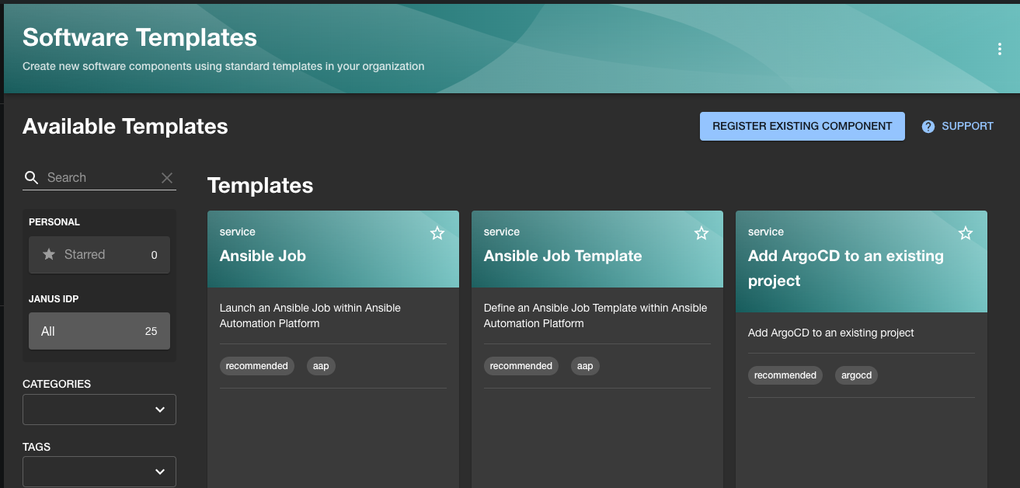Star the Ansible Job template

(x=437, y=233)
